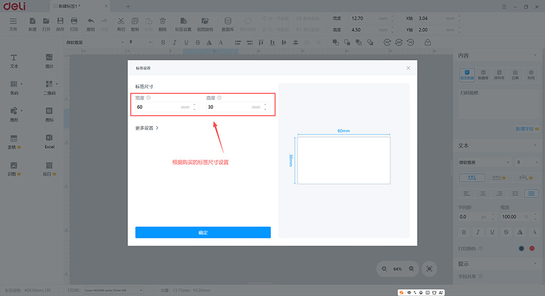The image size is (545, 296).
Task: Select the 图形 shape tool
Action: (x=14, y=114)
